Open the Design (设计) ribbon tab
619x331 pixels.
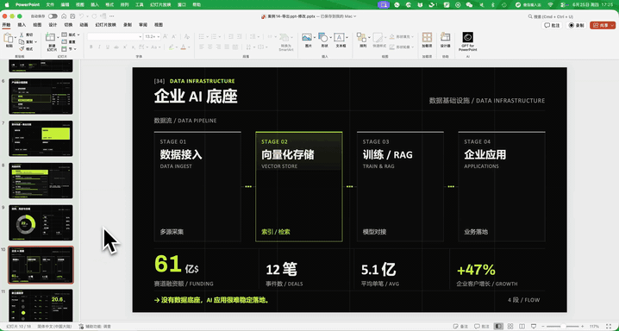click(53, 24)
